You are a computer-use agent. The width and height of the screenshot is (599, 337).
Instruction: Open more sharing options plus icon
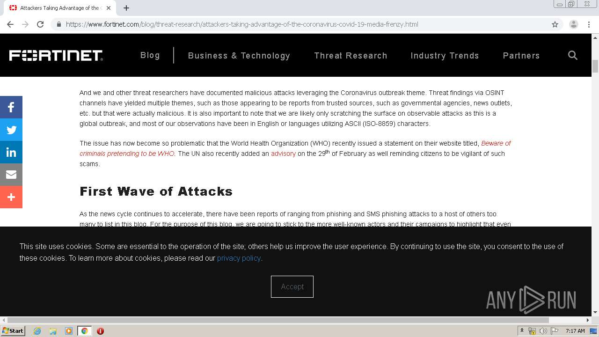11,198
